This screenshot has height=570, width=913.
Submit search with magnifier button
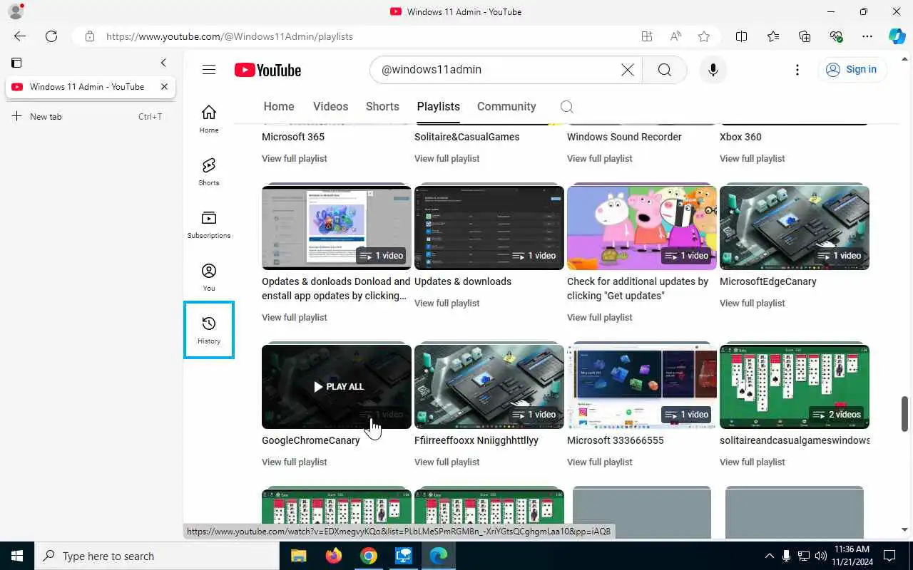(664, 70)
